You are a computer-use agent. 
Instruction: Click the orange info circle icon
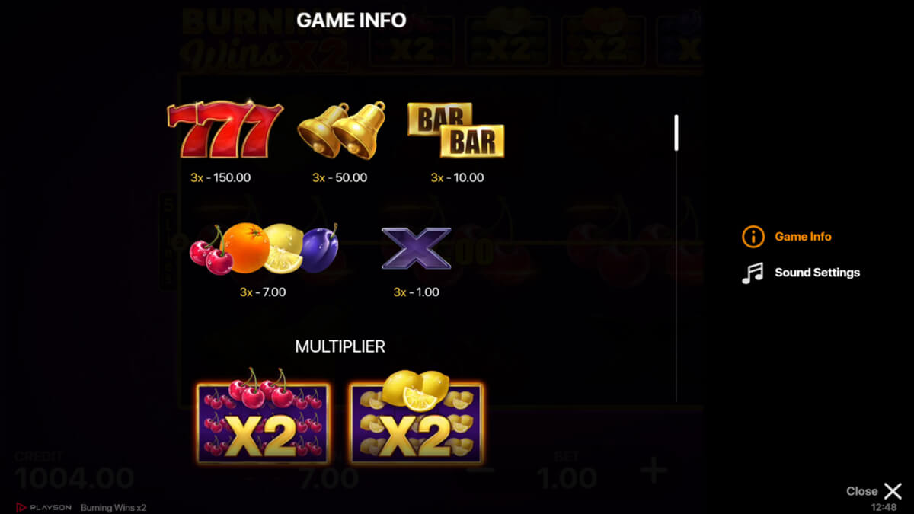click(753, 236)
